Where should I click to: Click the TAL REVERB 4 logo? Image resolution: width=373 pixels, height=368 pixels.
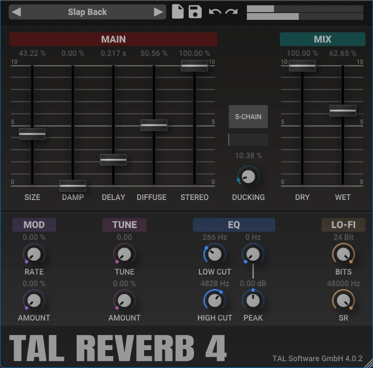[118, 348]
